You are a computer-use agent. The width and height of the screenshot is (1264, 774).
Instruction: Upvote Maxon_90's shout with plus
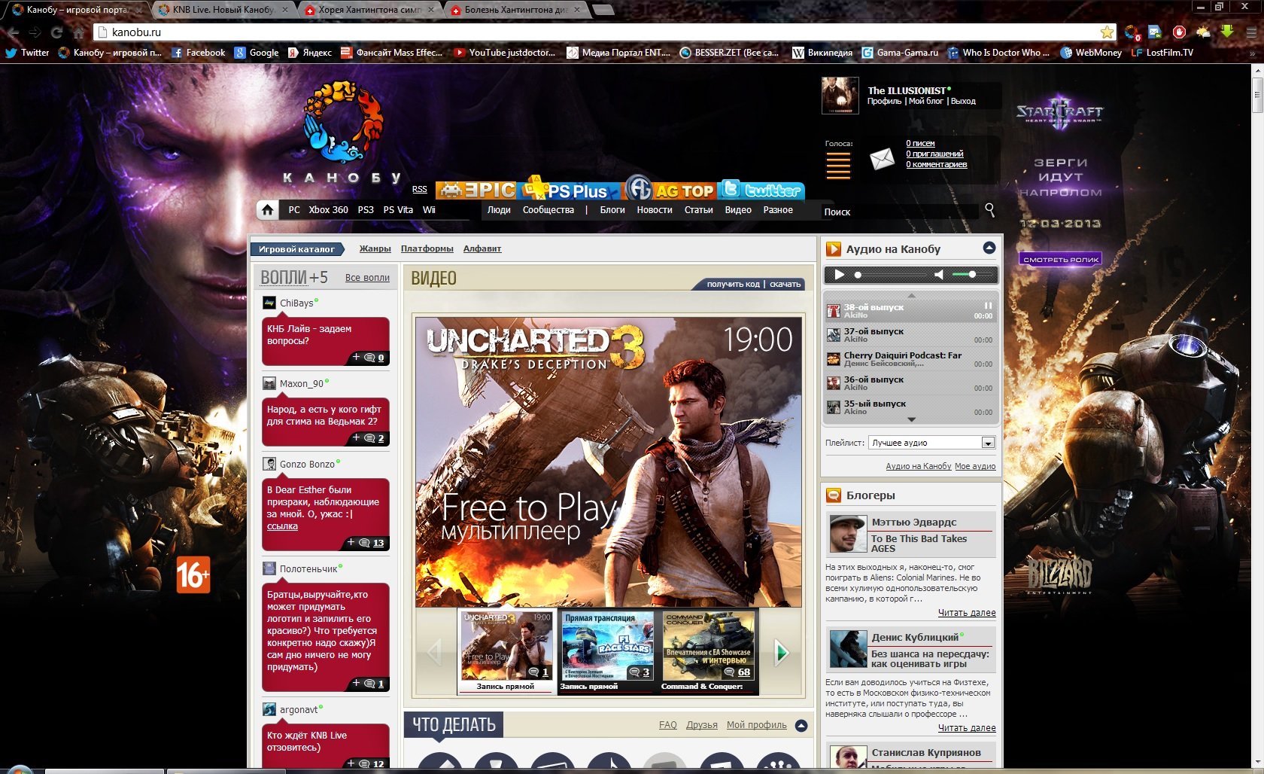(x=357, y=437)
